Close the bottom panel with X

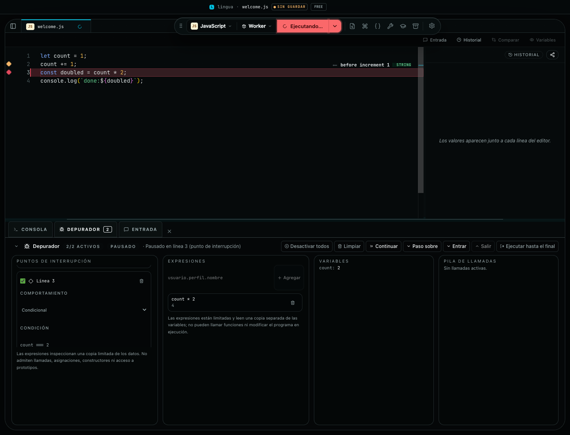tap(169, 231)
